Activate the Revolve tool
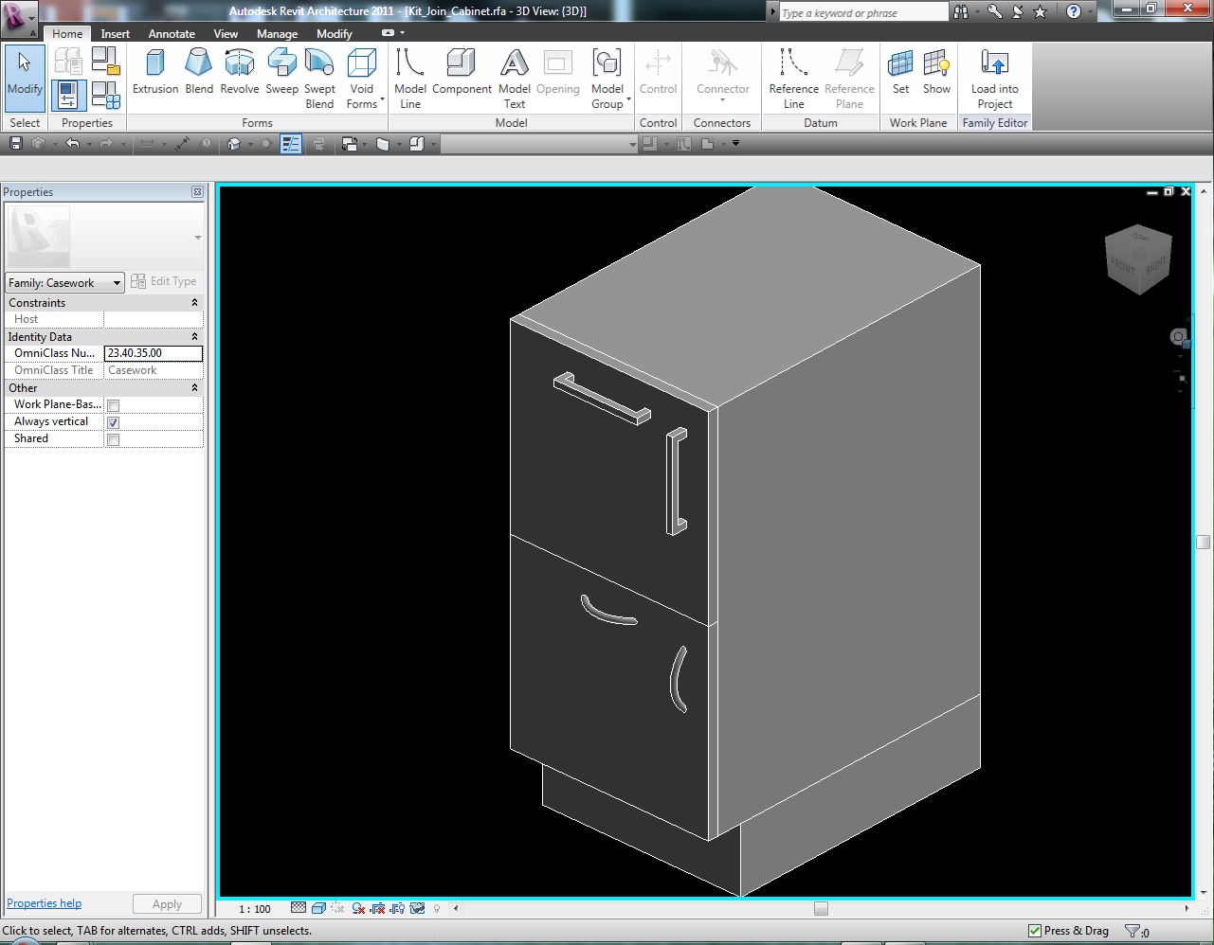The image size is (1214, 945). coord(240,73)
